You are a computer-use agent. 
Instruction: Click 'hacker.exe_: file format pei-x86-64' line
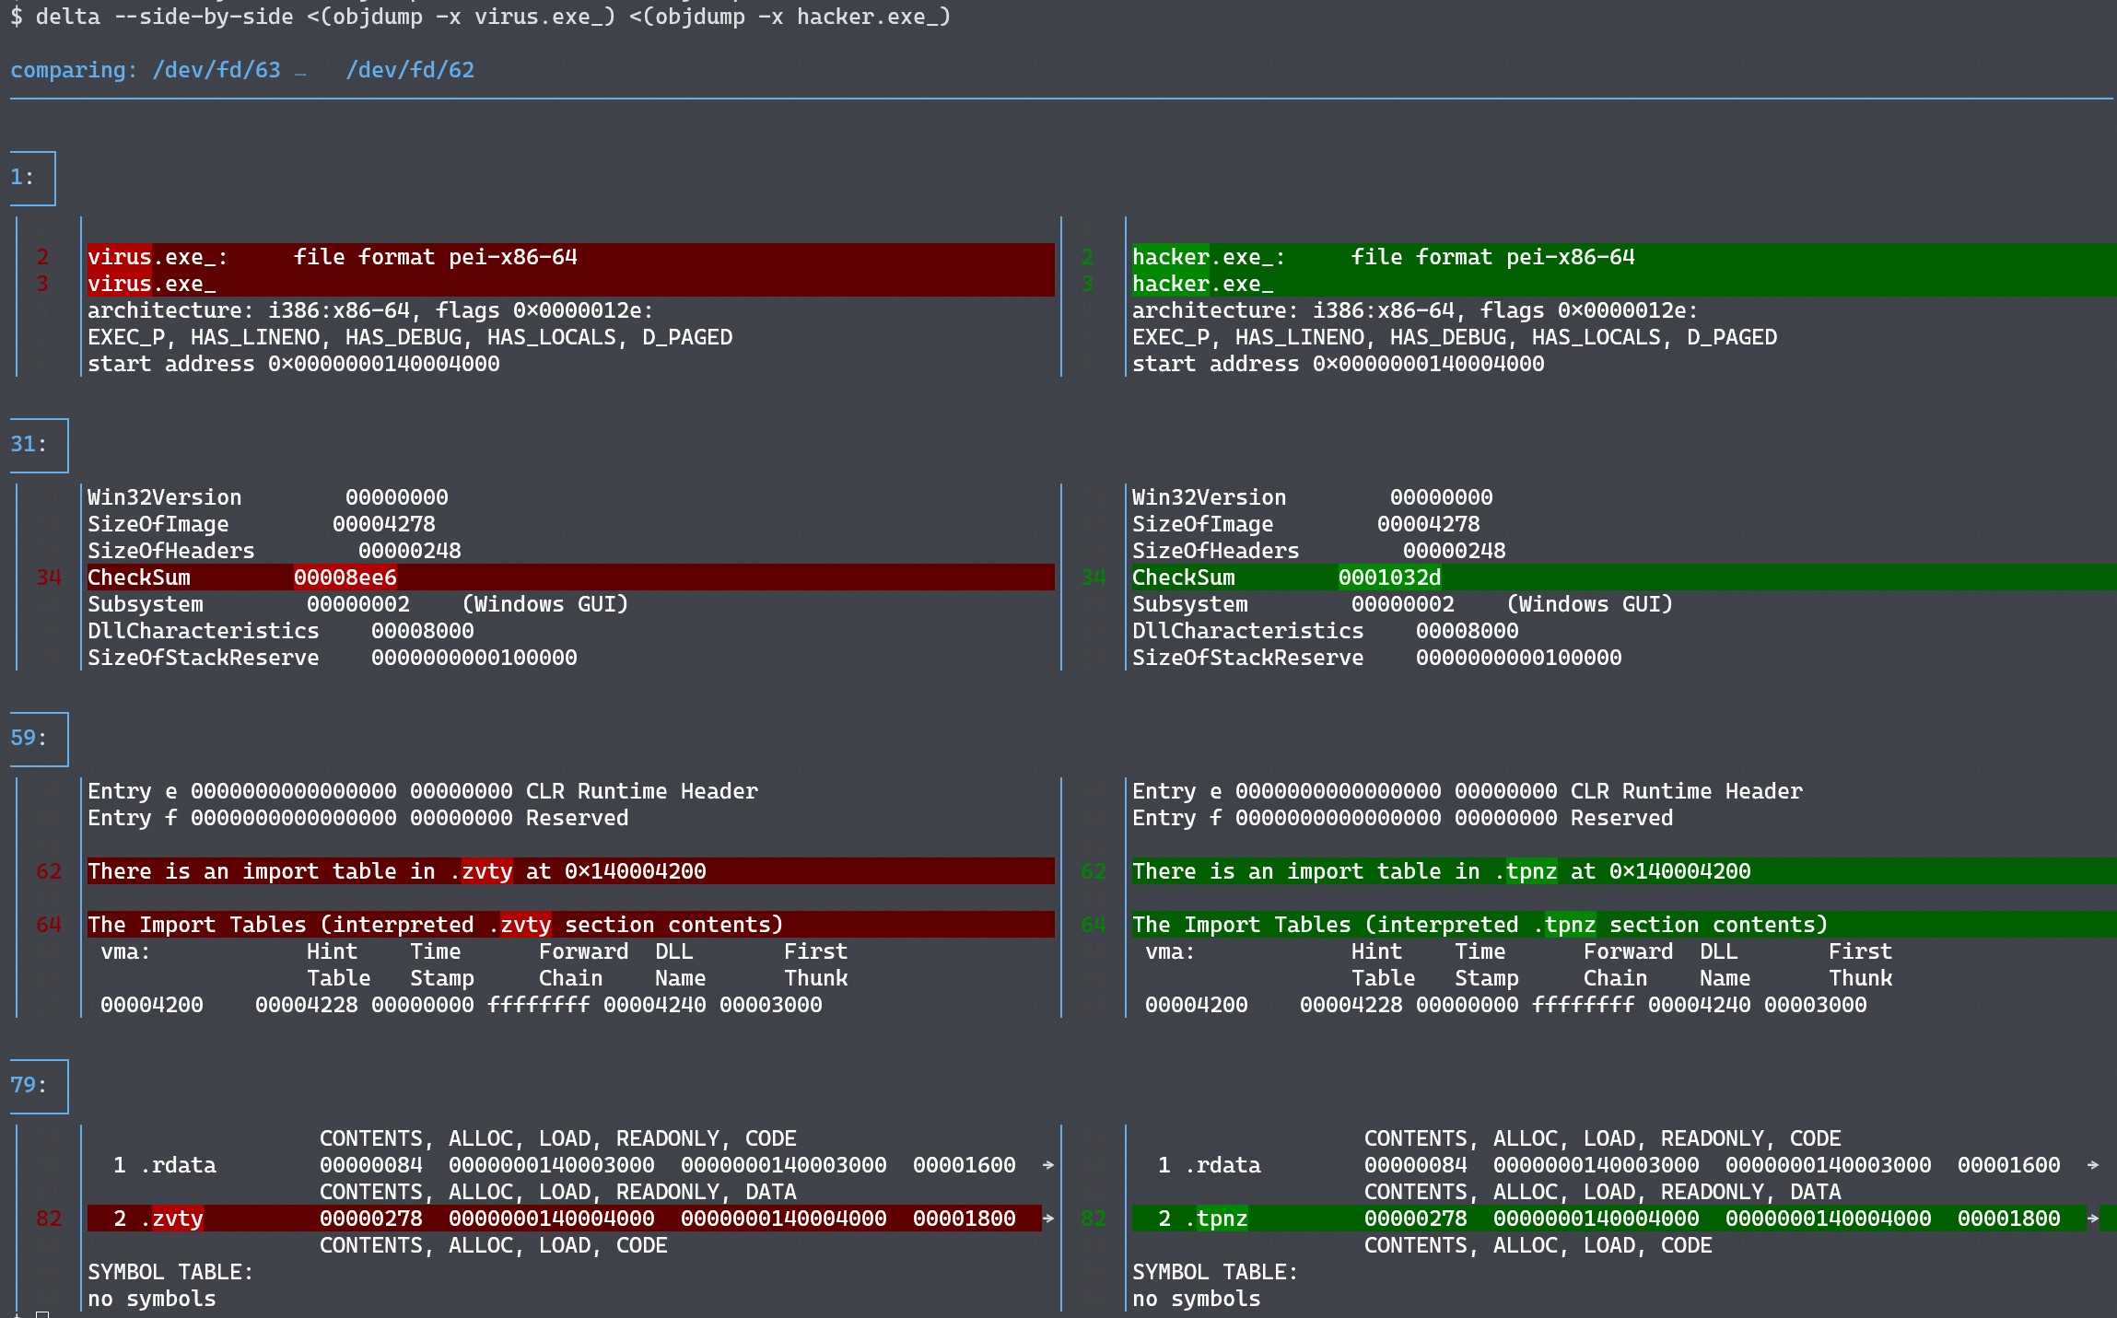tap(1623, 257)
